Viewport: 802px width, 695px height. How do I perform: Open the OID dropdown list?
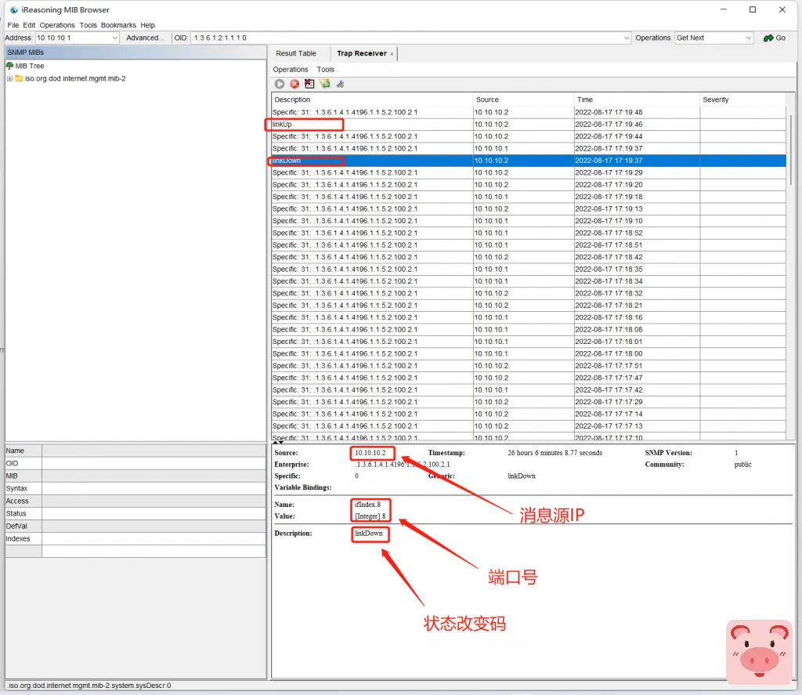point(627,38)
